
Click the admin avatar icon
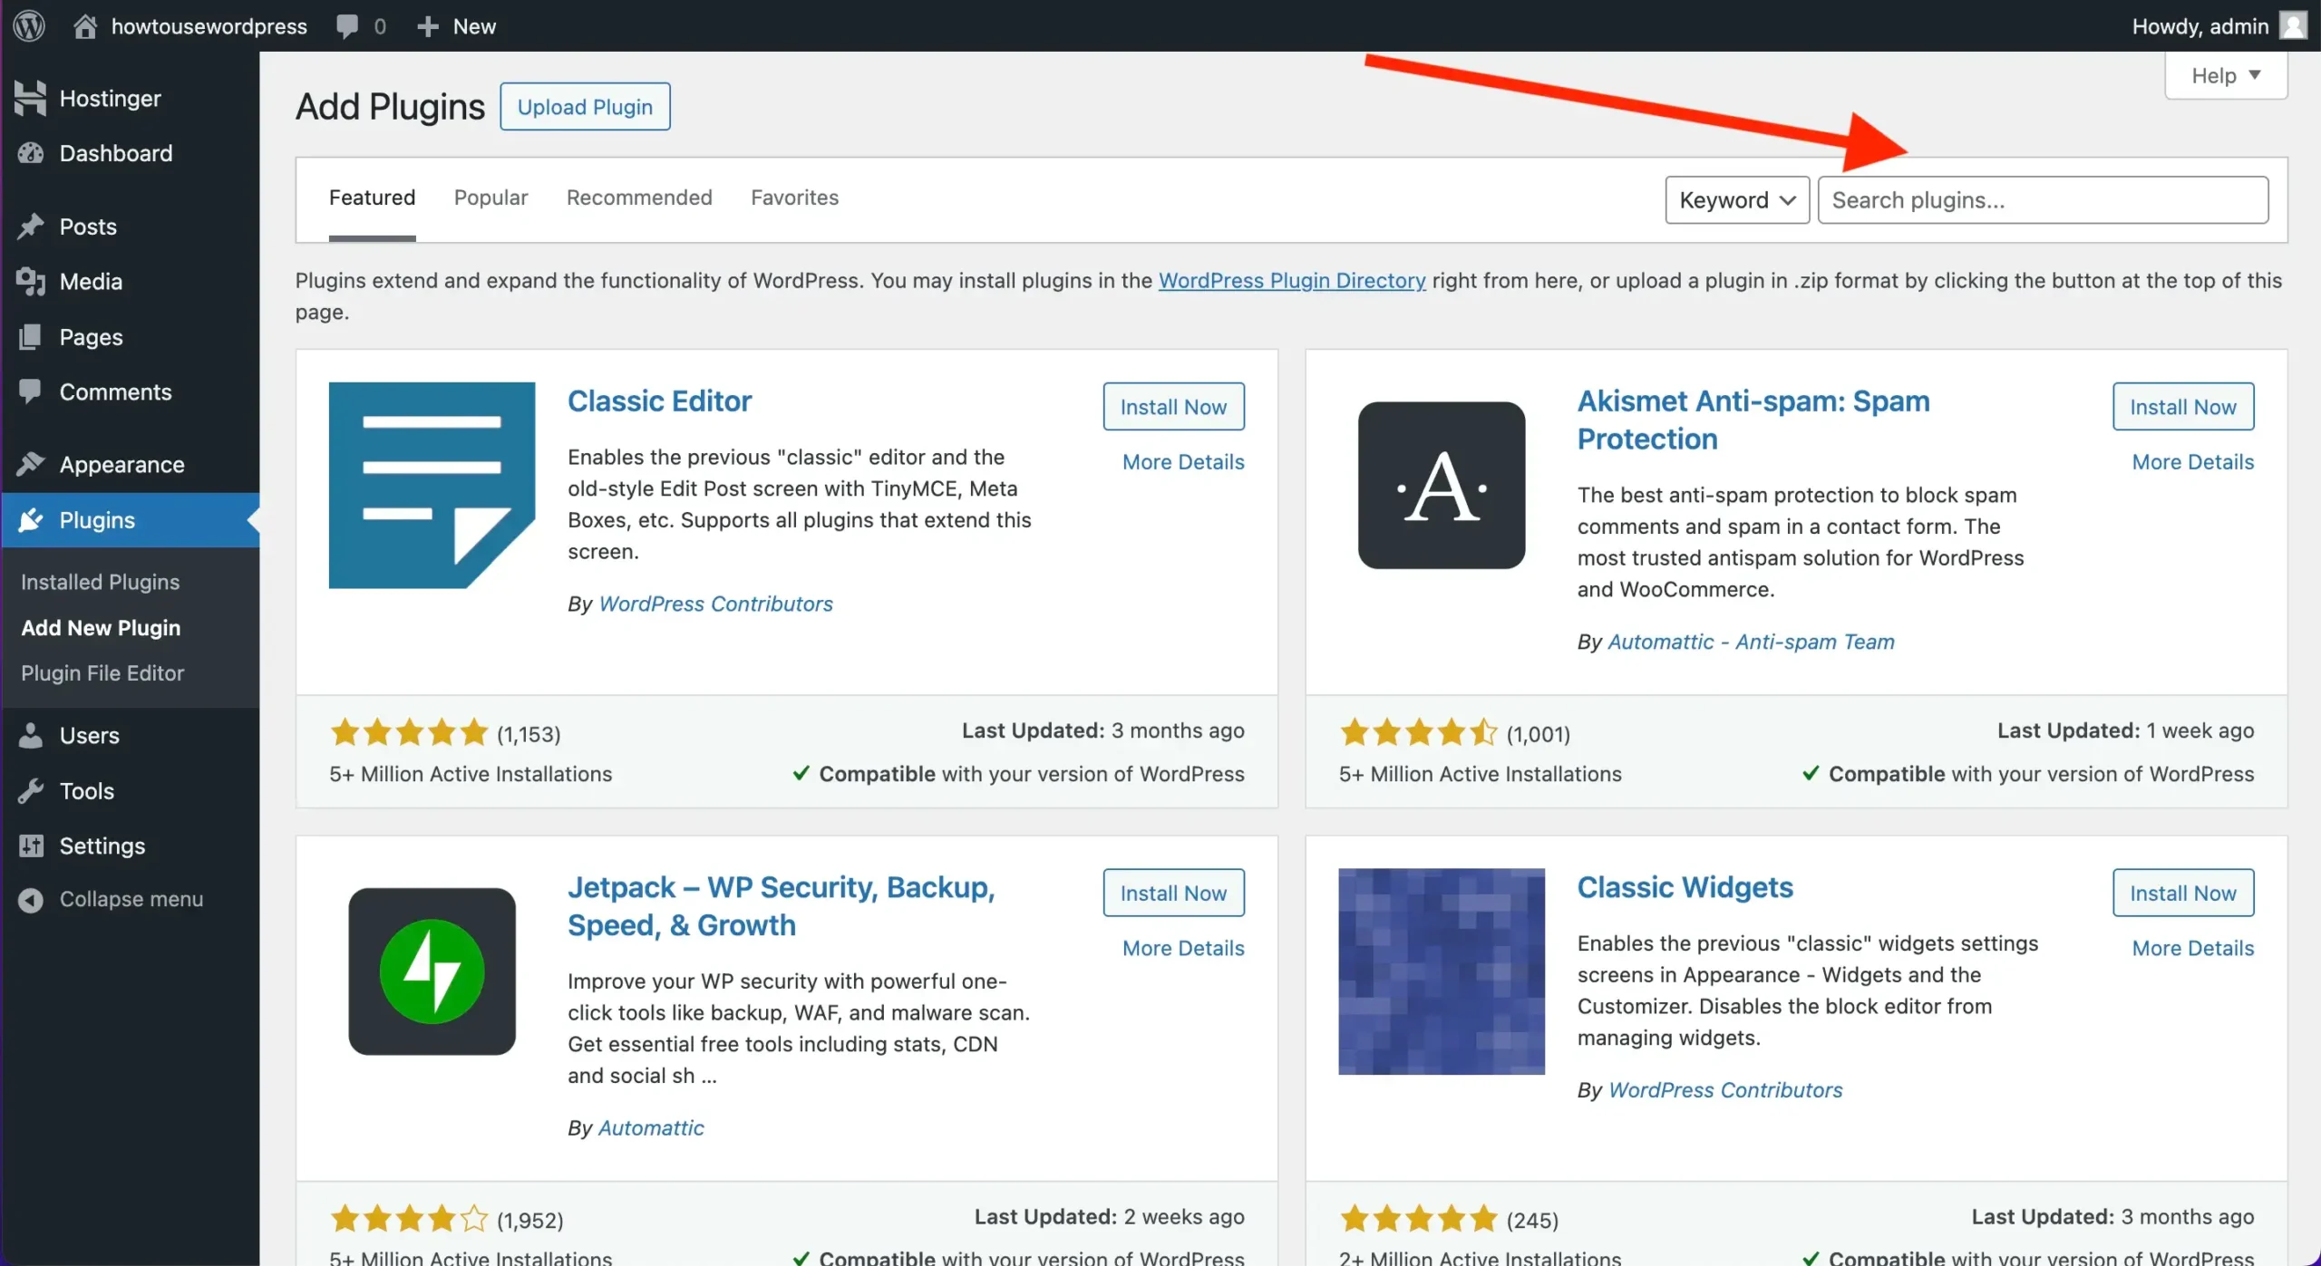[2293, 25]
